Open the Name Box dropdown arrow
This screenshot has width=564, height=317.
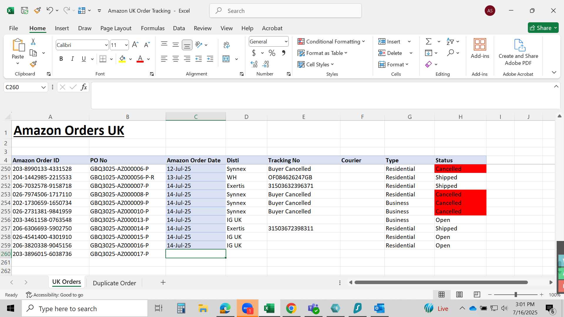(43, 87)
